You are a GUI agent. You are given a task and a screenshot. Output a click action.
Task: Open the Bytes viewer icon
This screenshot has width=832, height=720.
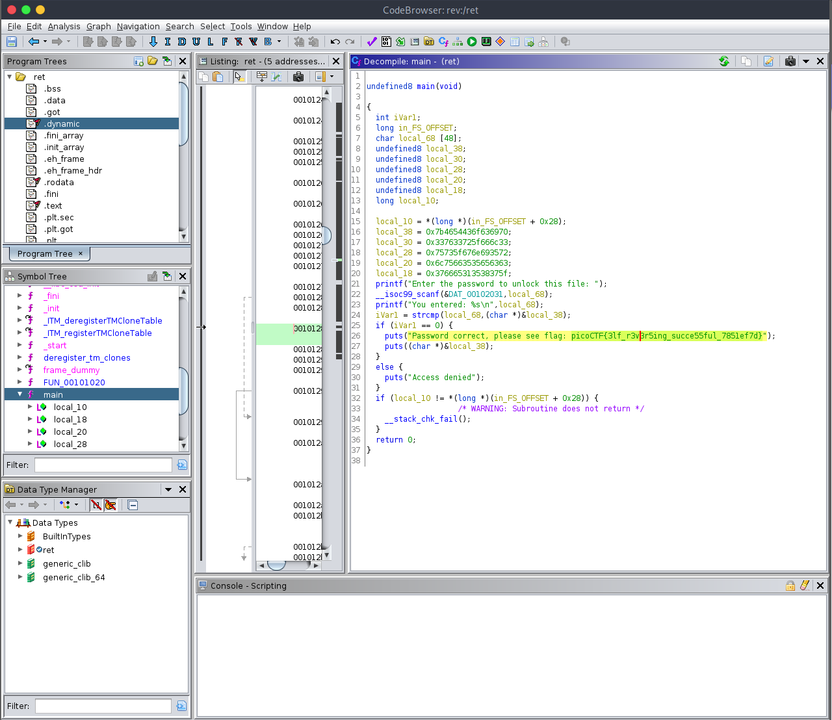(386, 42)
